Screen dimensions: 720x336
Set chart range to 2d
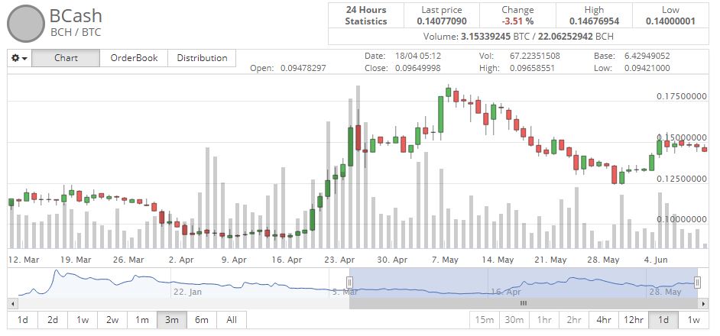52,320
